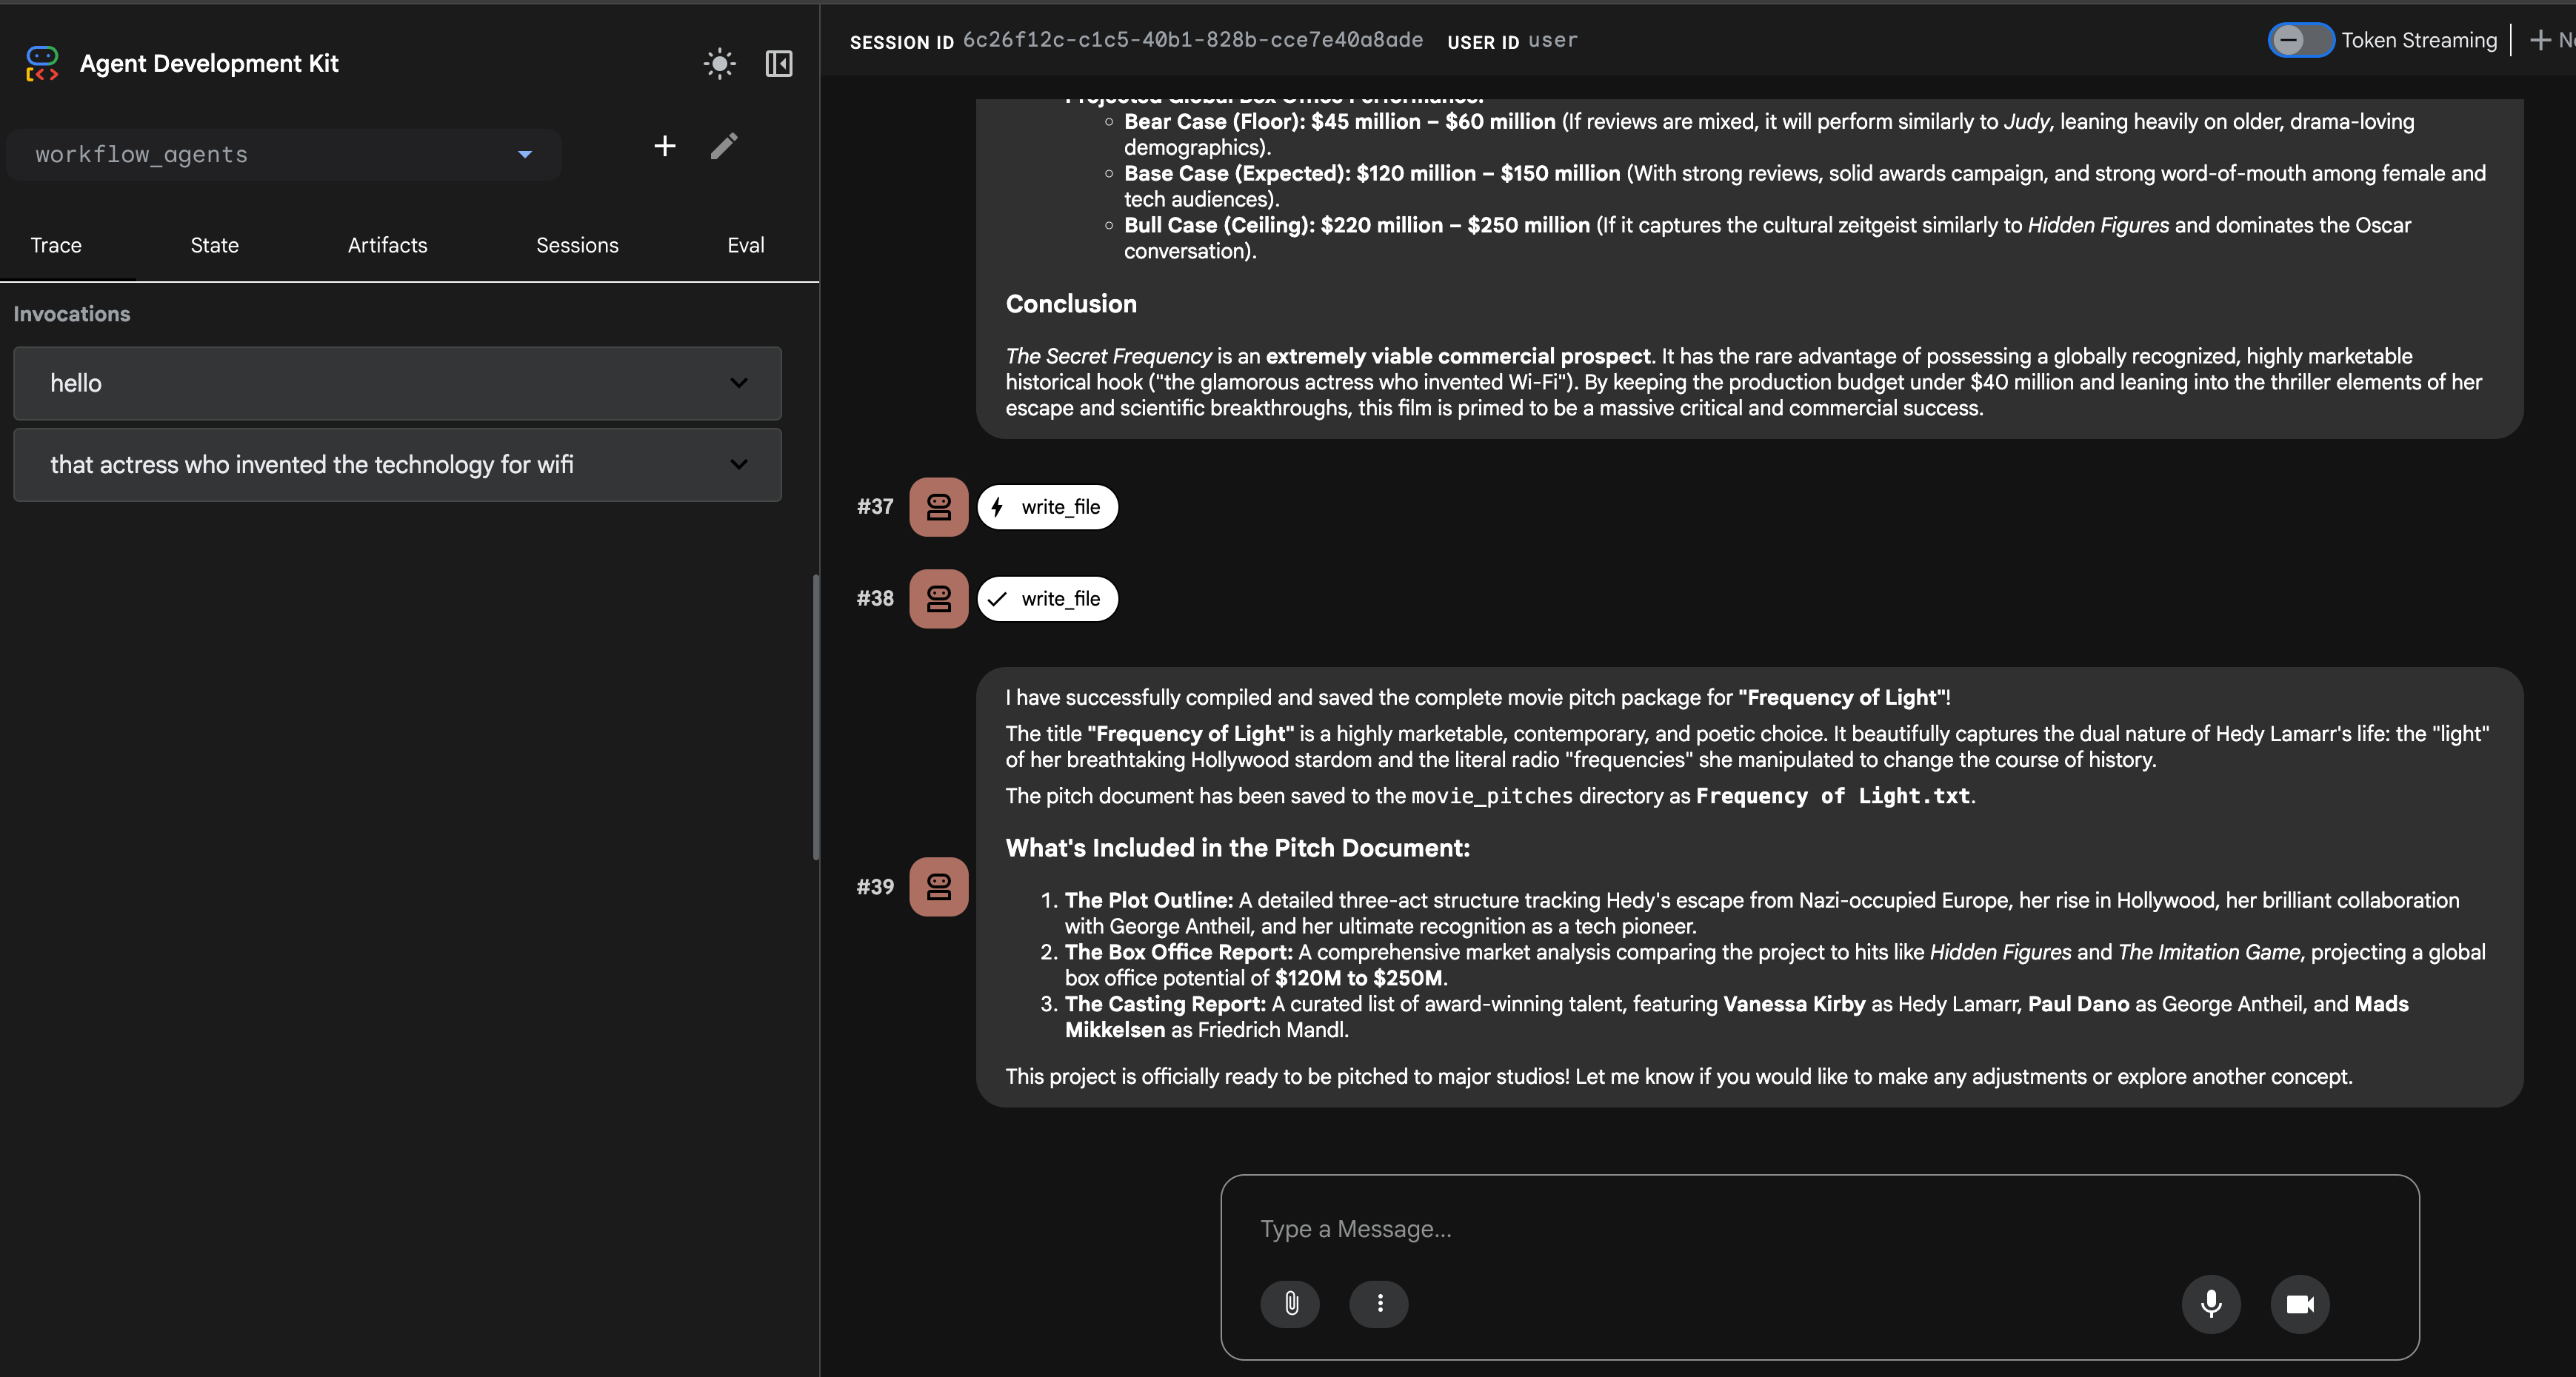The width and height of the screenshot is (2576, 1377).
Task: Switch to the Trace tab
Action: tap(56, 245)
